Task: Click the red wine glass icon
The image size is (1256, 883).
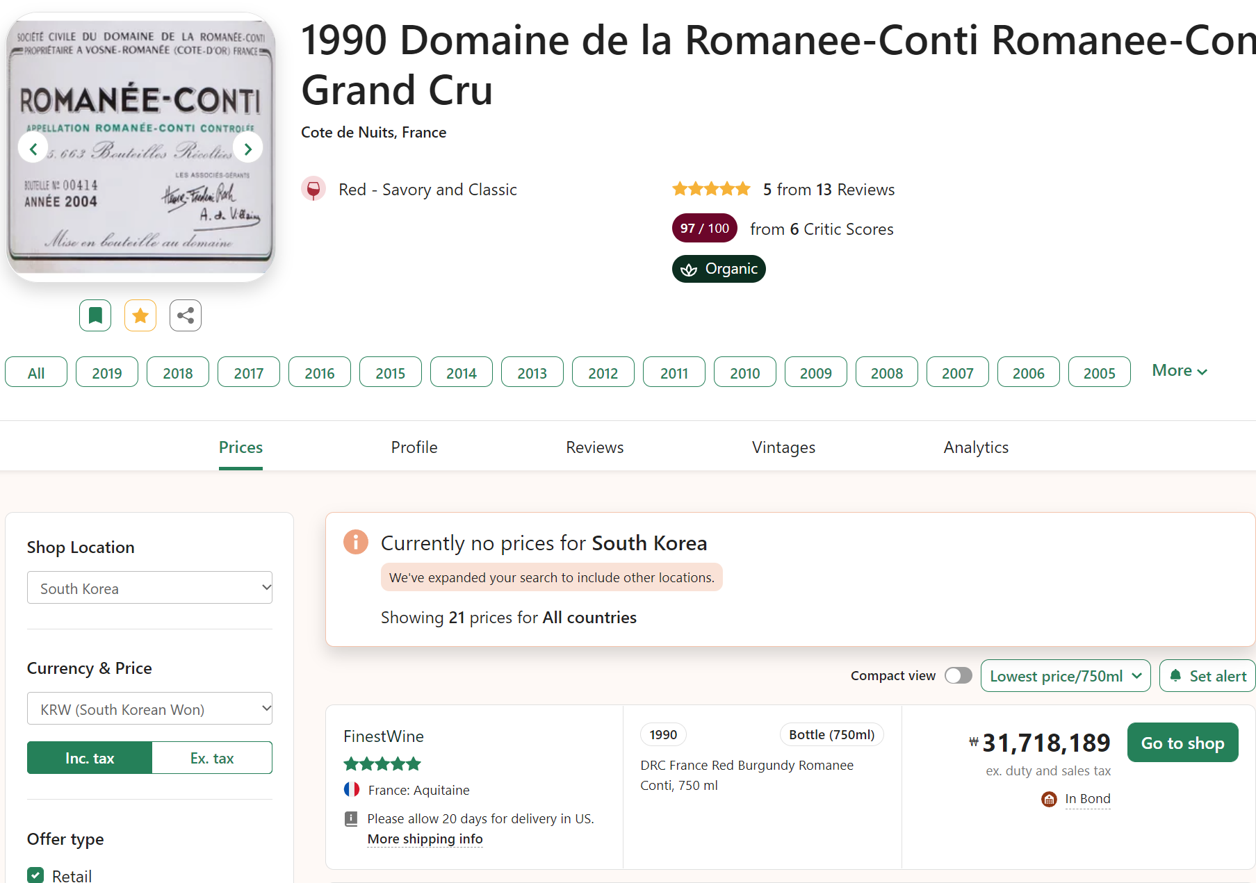Action: coord(313,189)
